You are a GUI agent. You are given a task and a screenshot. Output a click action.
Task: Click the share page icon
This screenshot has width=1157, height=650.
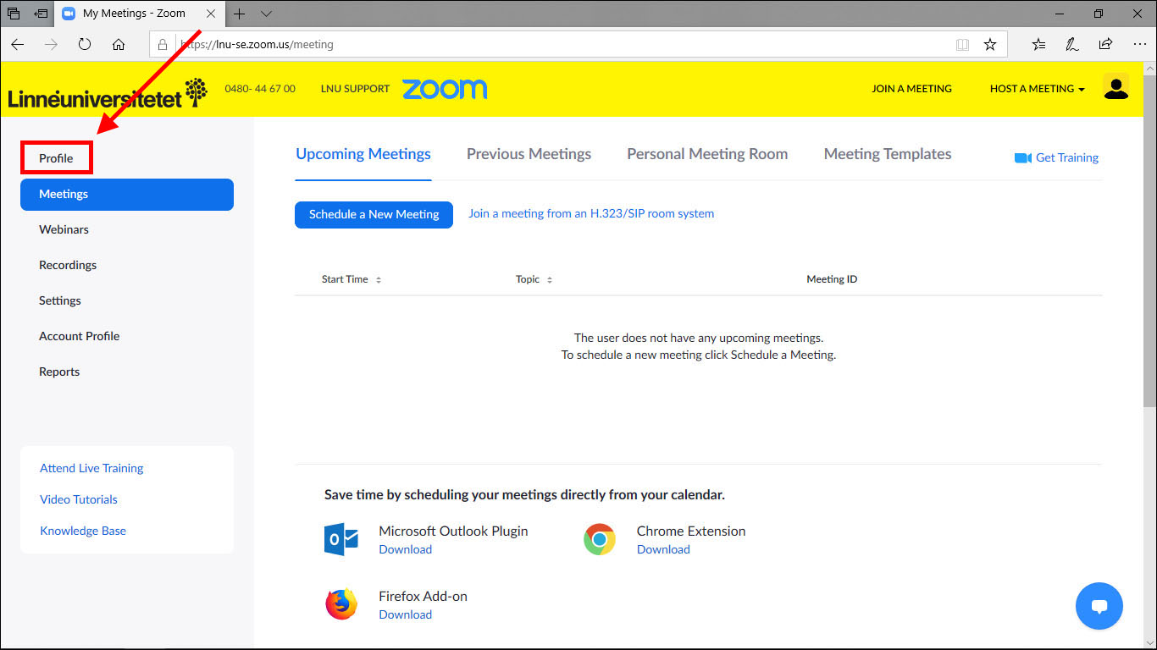1105,44
